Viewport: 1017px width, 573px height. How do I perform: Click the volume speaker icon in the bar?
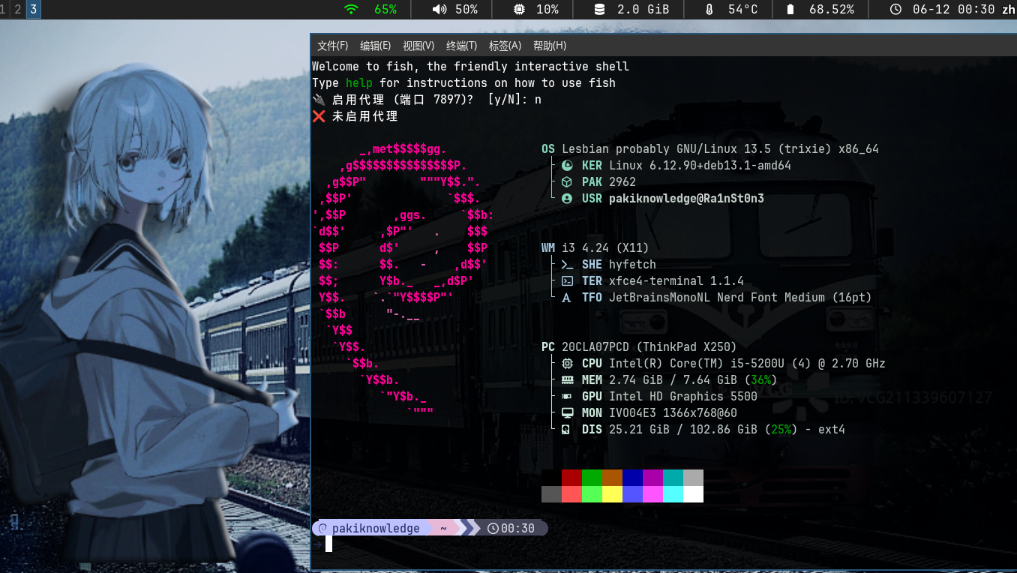point(439,10)
